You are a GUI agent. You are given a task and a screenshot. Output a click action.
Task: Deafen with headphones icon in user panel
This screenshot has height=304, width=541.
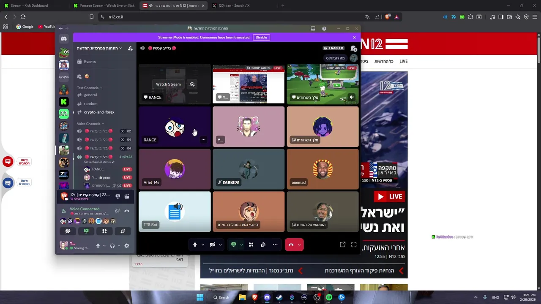tap(112, 246)
